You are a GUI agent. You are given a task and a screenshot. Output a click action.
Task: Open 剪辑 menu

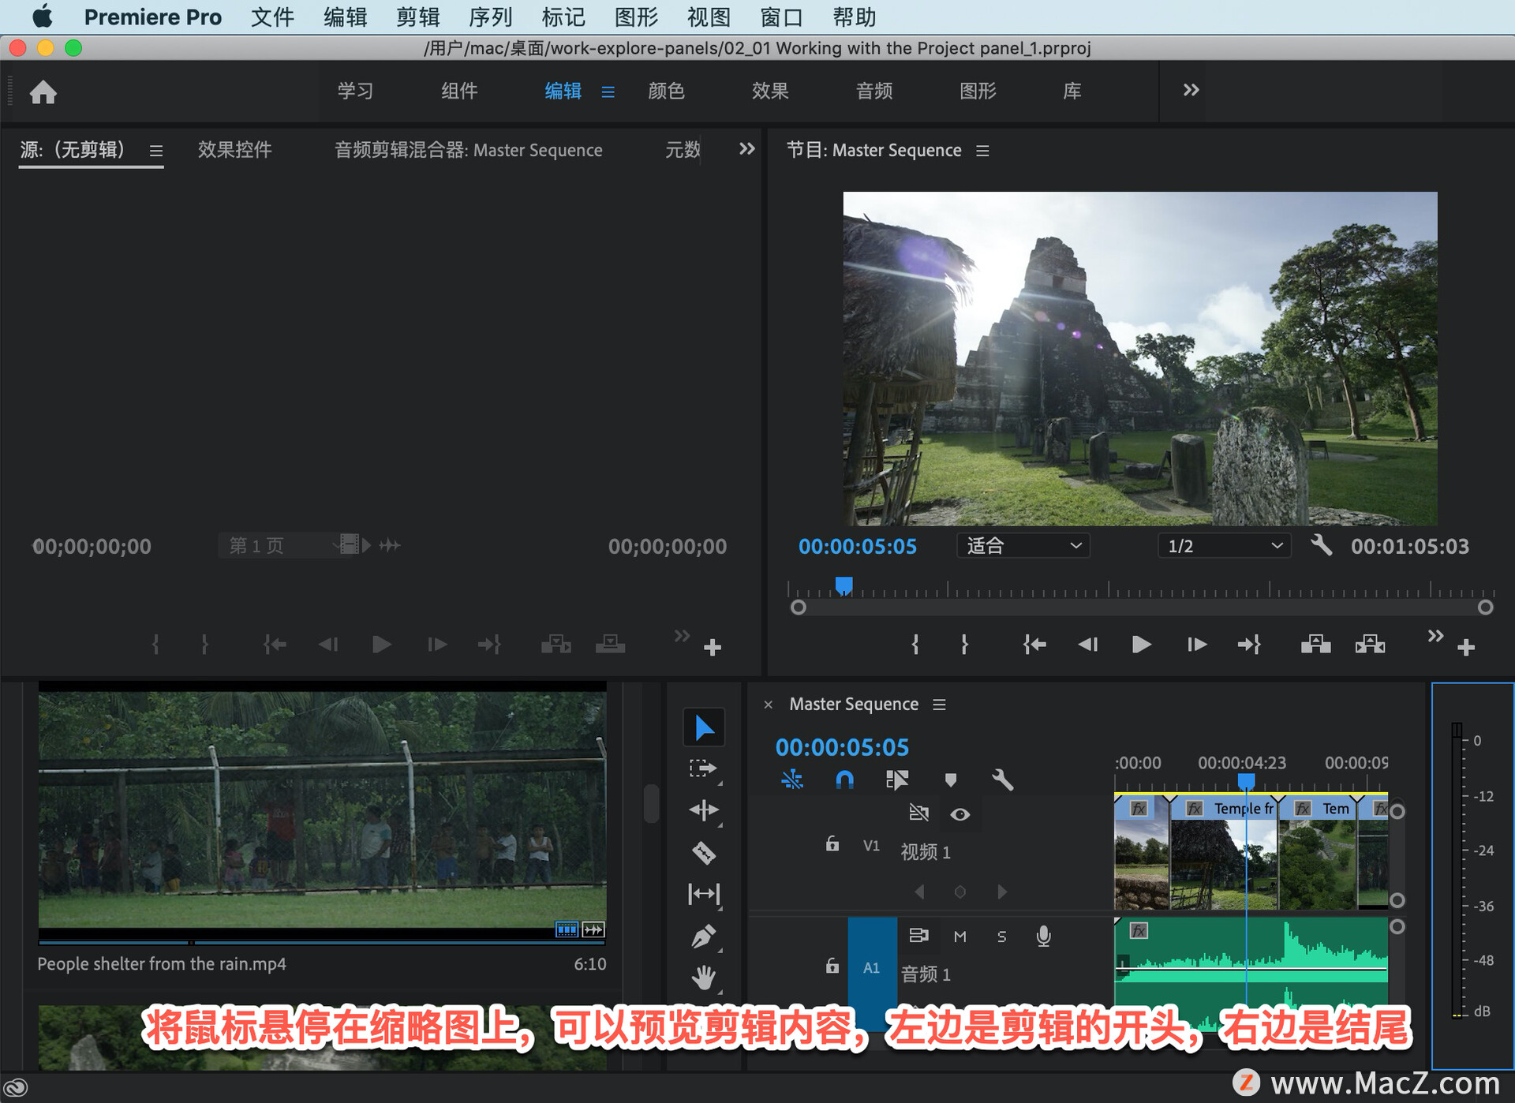pos(417,17)
